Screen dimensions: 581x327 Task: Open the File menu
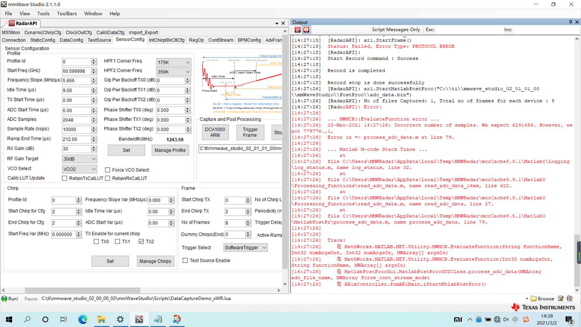click(x=8, y=14)
